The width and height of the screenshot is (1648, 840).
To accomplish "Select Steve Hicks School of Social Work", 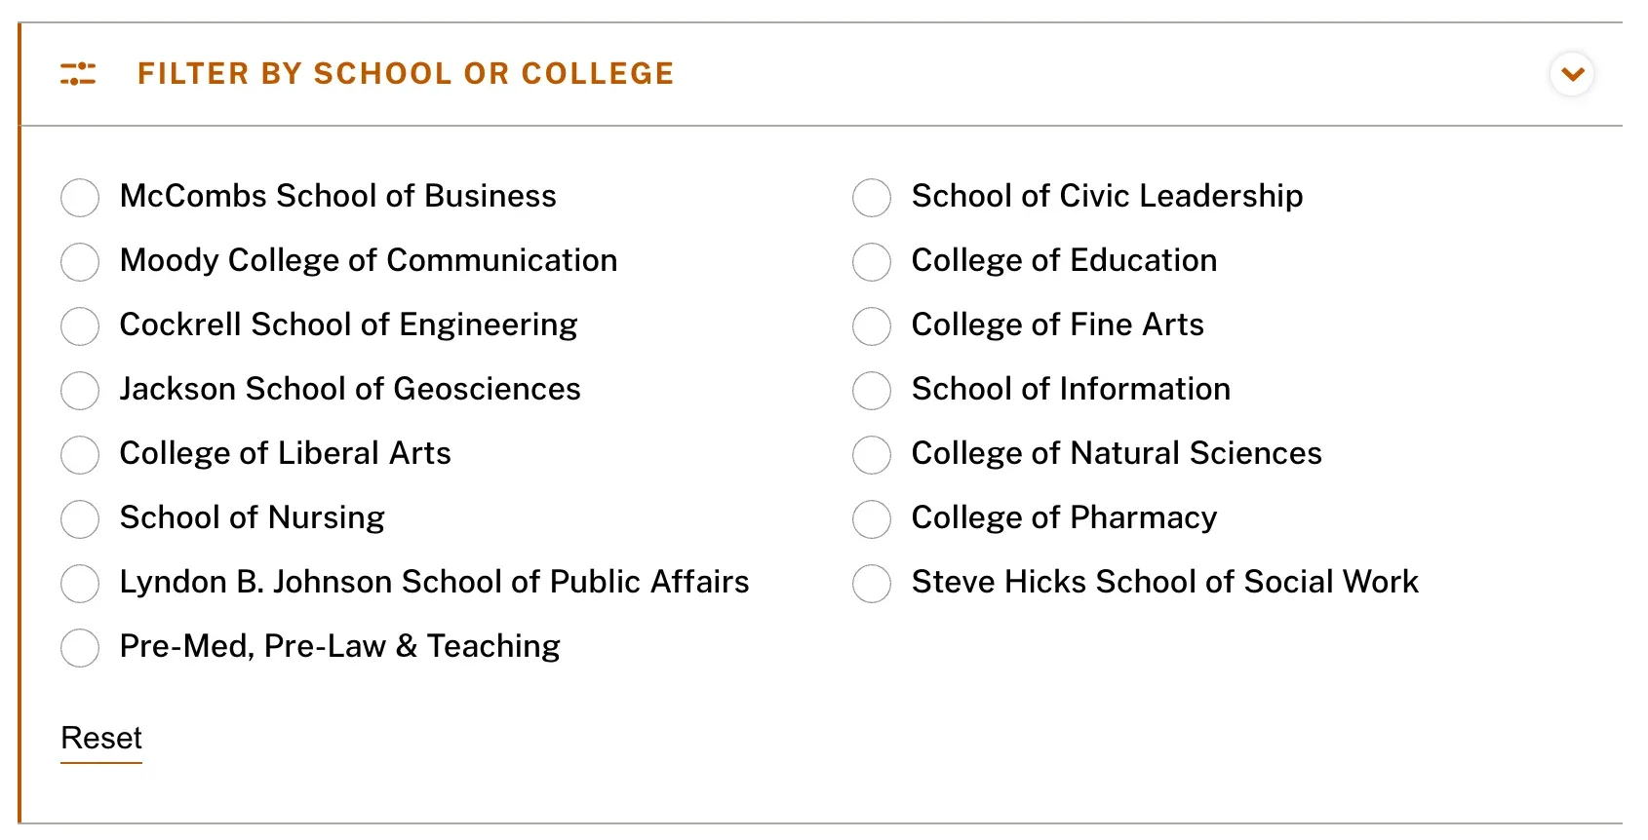I will point(871,583).
